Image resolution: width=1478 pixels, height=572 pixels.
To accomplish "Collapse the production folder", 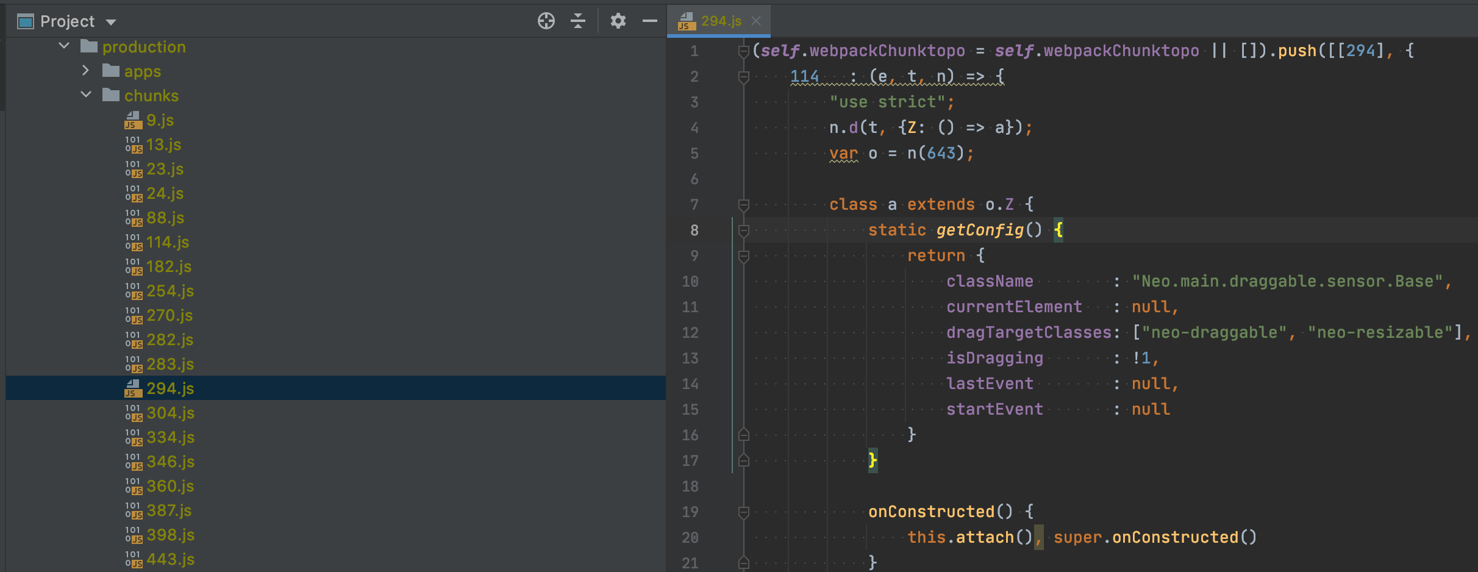I will (x=64, y=46).
